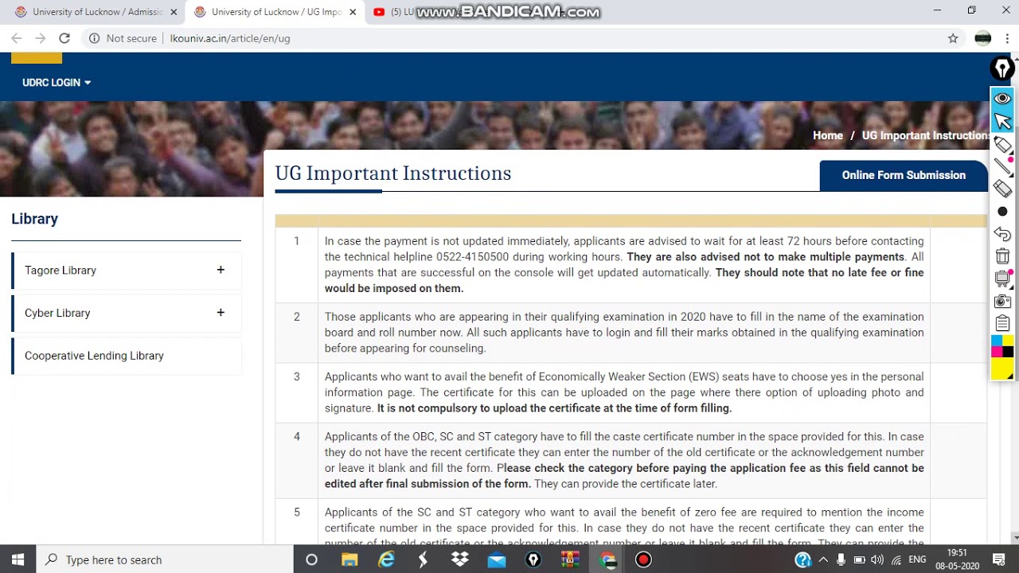The height and width of the screenshot is (573, 1019).
Task: Open the Chrome profile avatar
Action: (983, 38)
